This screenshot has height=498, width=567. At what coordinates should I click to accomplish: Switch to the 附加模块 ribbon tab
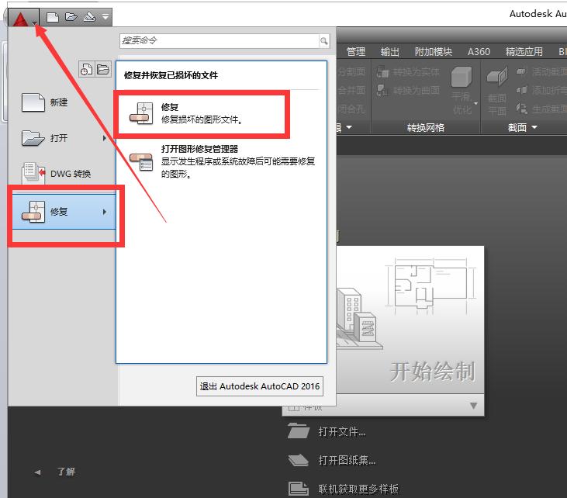click(x=434, y=52)
